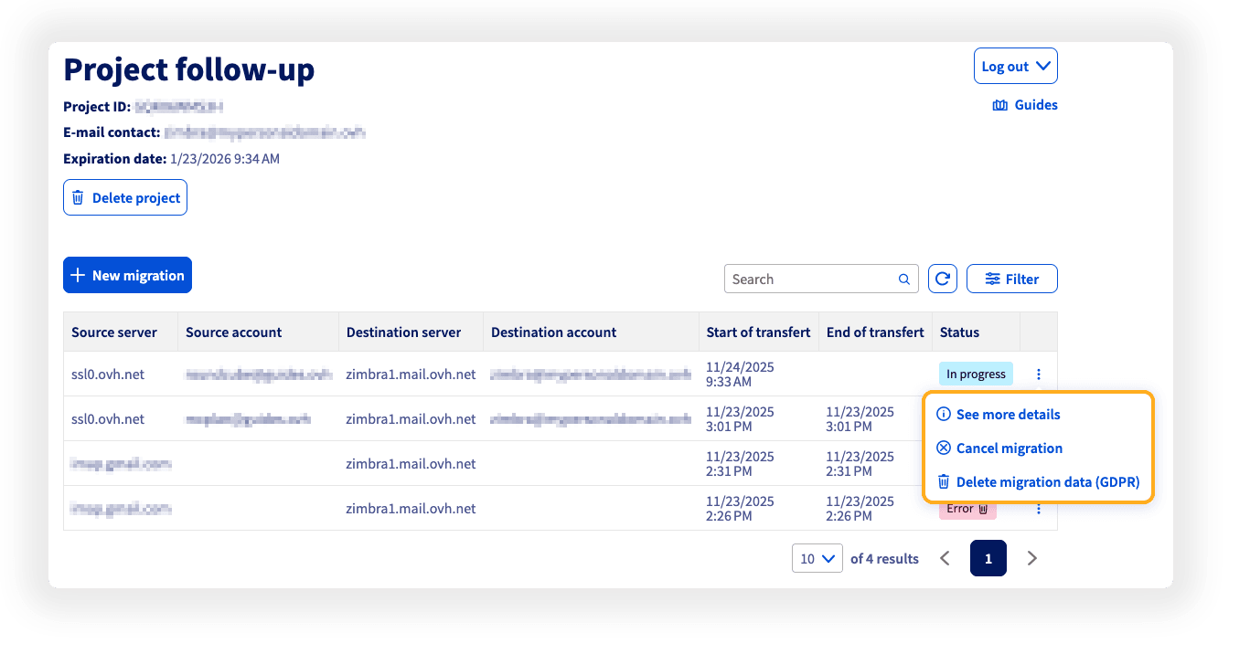Click the In progress status badge
Image resolution: width=1250 pixels, height=654 pixels.
click(x=976, y=374)
